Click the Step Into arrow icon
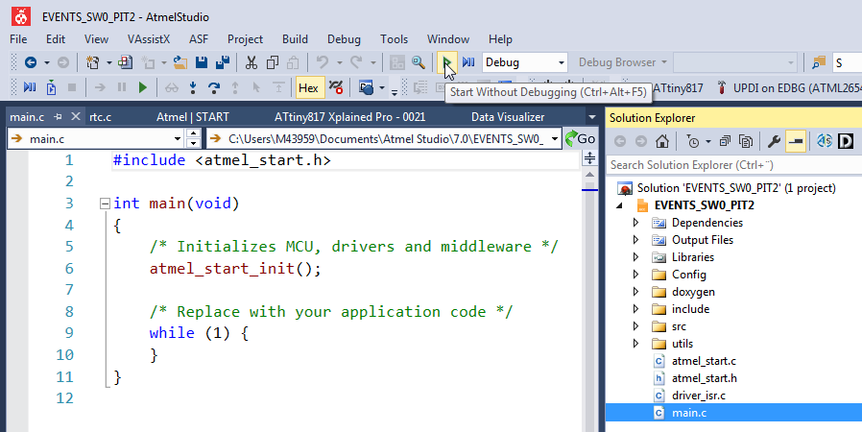The width and height of the screenshot is (862, 432). 193,87
